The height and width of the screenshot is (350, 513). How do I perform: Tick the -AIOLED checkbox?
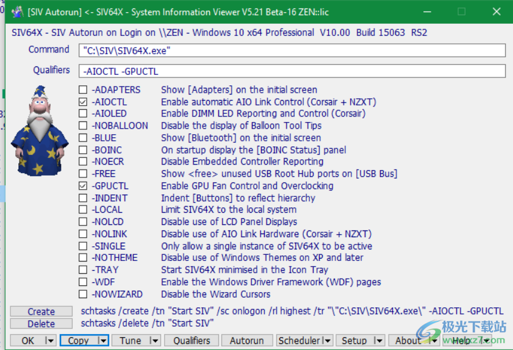83,113
